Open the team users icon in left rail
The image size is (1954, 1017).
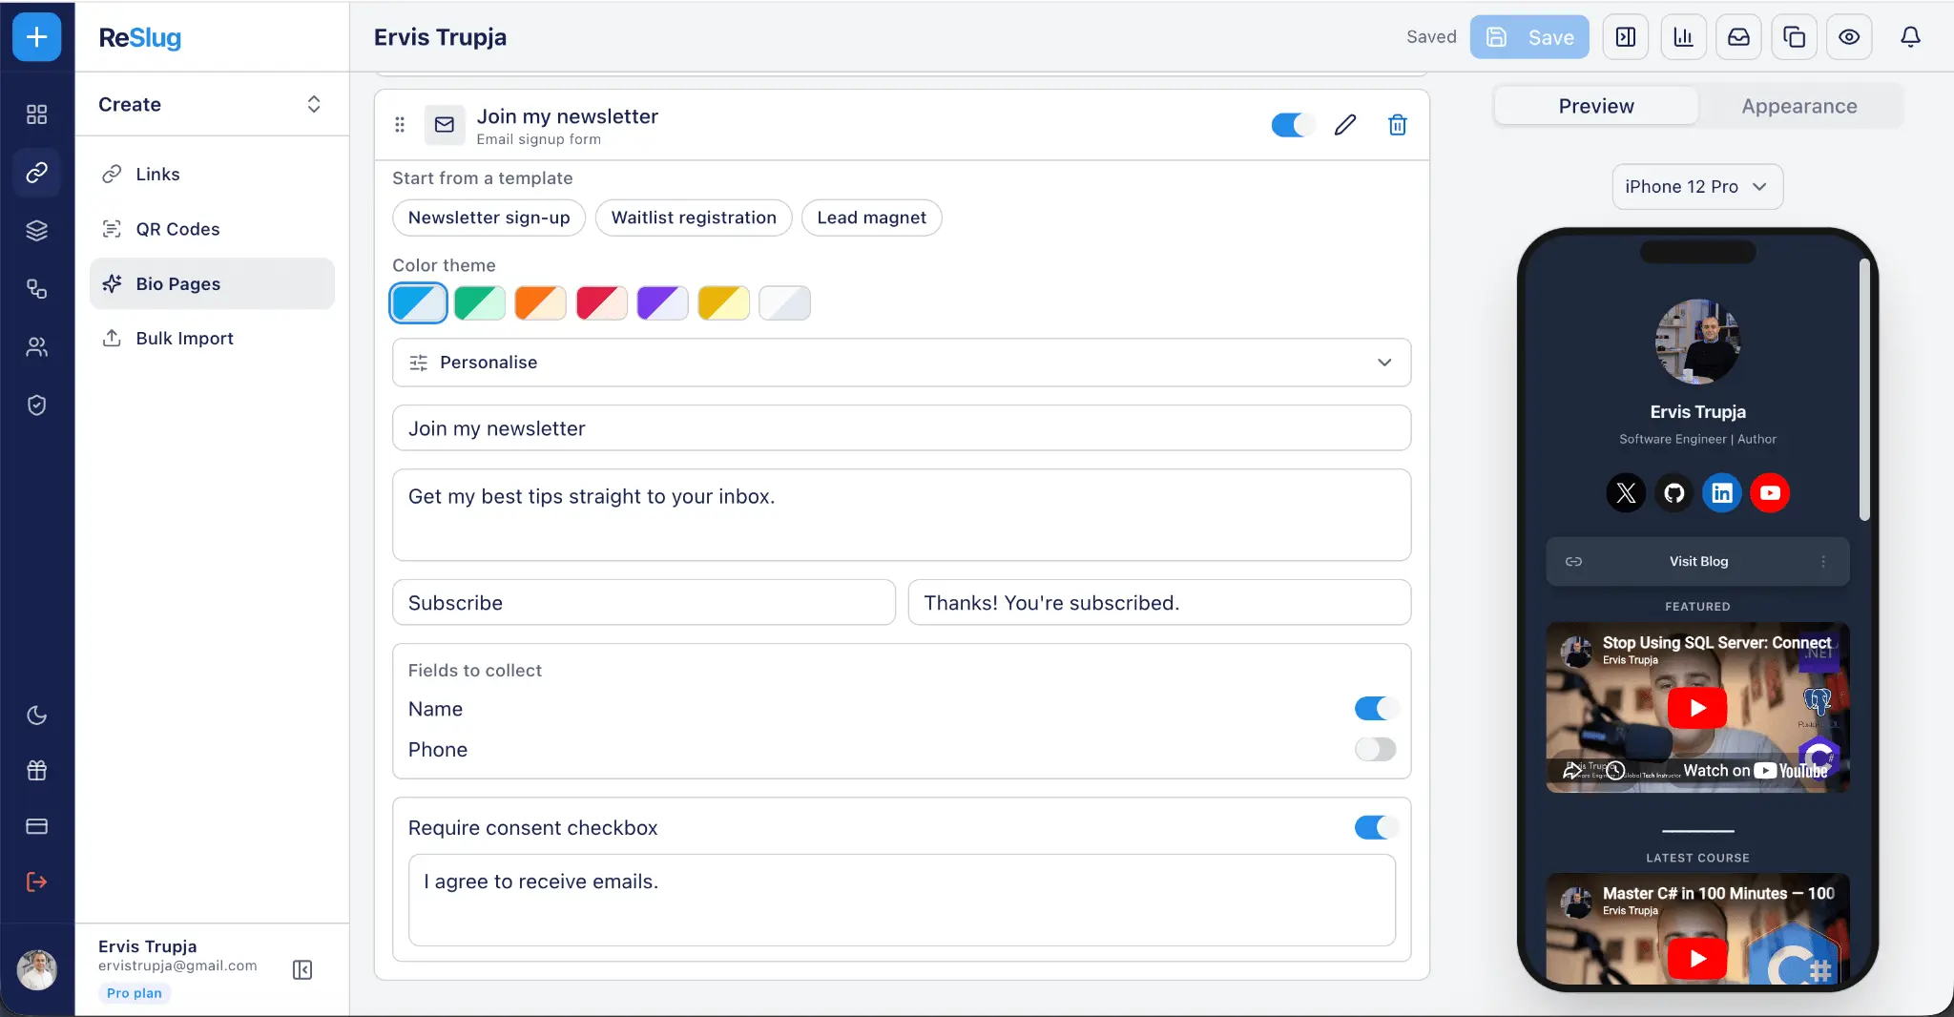36,347
